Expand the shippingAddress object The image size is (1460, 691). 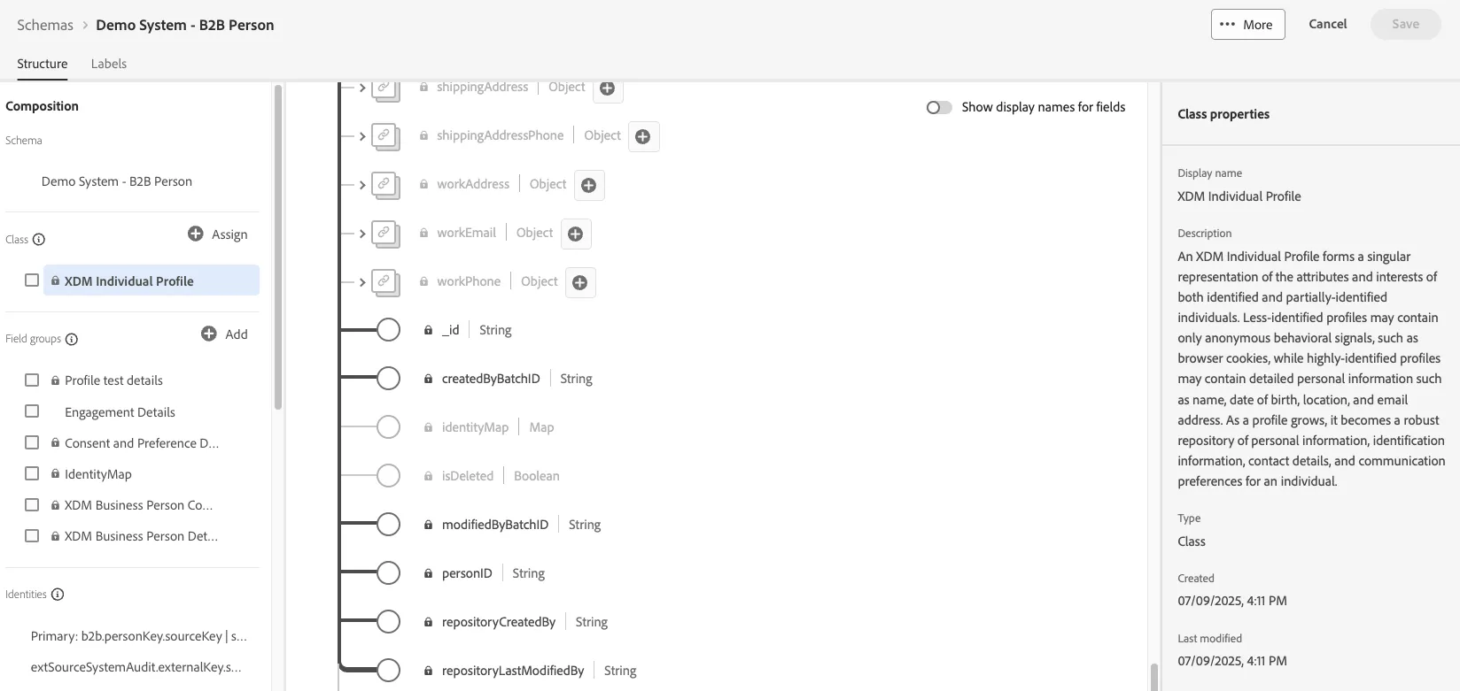[x=362, y=88]
